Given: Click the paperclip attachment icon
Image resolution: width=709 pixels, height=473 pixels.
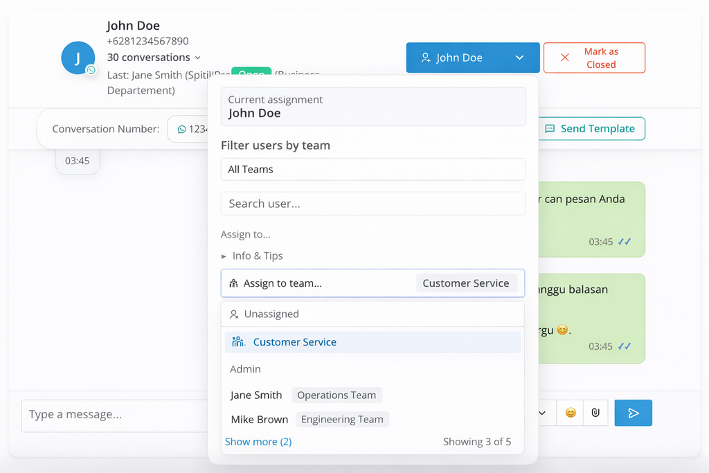Looking at the screenshot, I should point(595,413).
